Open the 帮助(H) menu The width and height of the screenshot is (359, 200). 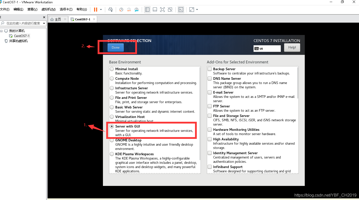(x=82, y=9)
